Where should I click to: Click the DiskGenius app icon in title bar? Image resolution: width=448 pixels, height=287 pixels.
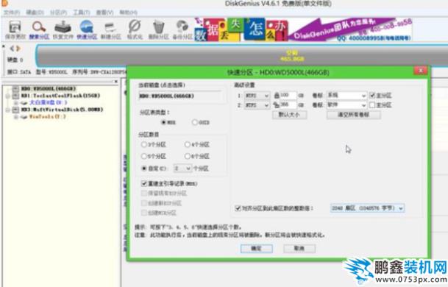[4, 4]
